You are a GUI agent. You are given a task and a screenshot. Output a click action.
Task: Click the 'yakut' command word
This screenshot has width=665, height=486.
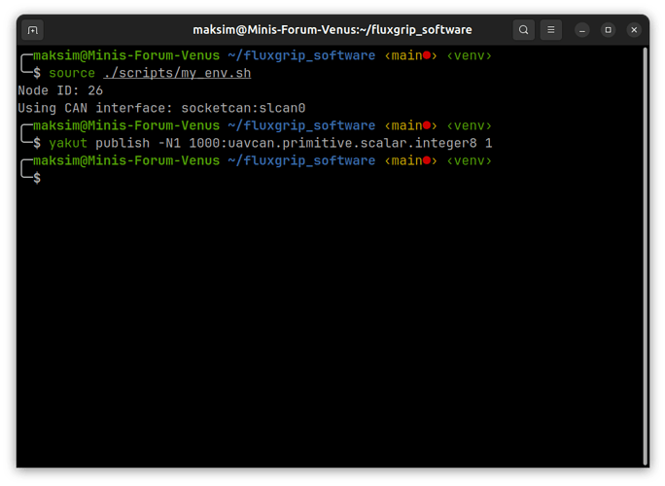click(68, 143)
